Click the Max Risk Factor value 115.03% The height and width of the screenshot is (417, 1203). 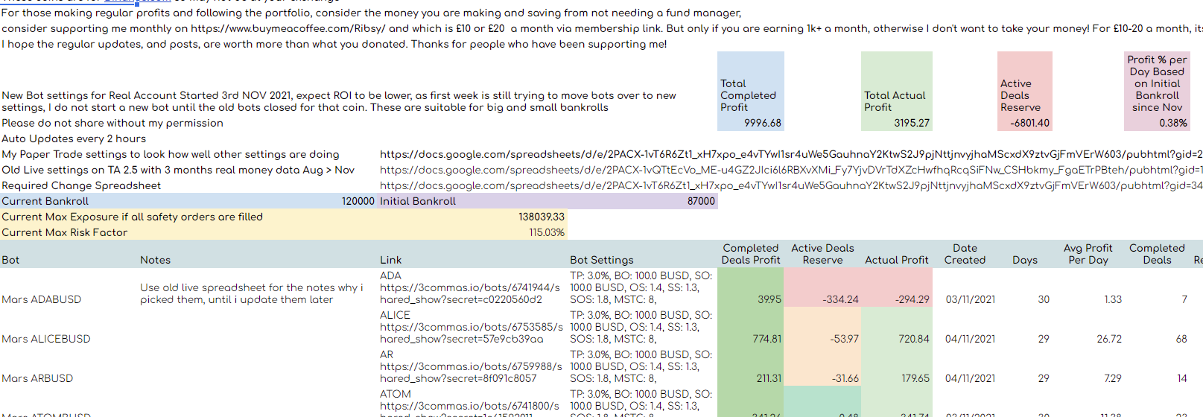(x=547, y=232)
